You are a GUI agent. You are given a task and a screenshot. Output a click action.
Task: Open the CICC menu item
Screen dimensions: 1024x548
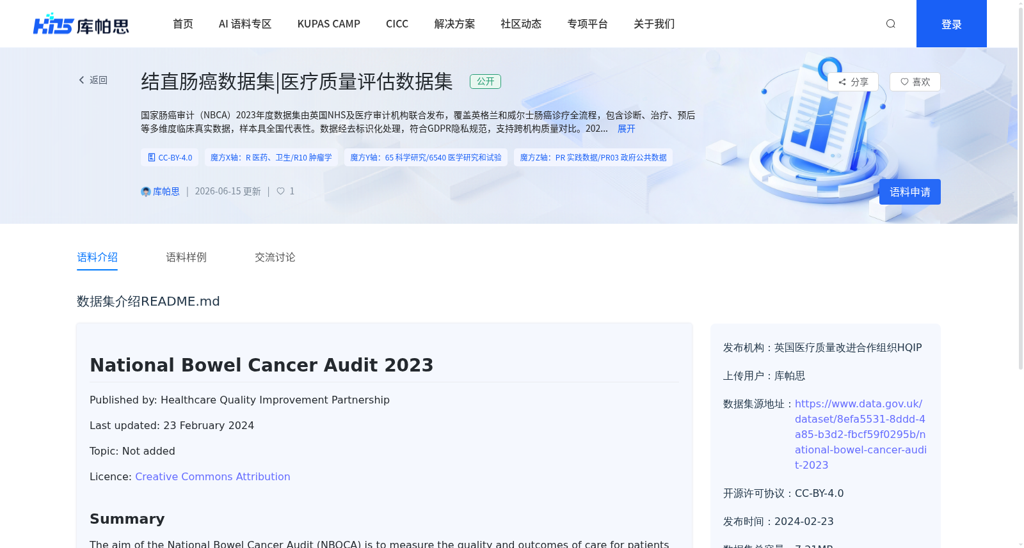click(397, 24)
